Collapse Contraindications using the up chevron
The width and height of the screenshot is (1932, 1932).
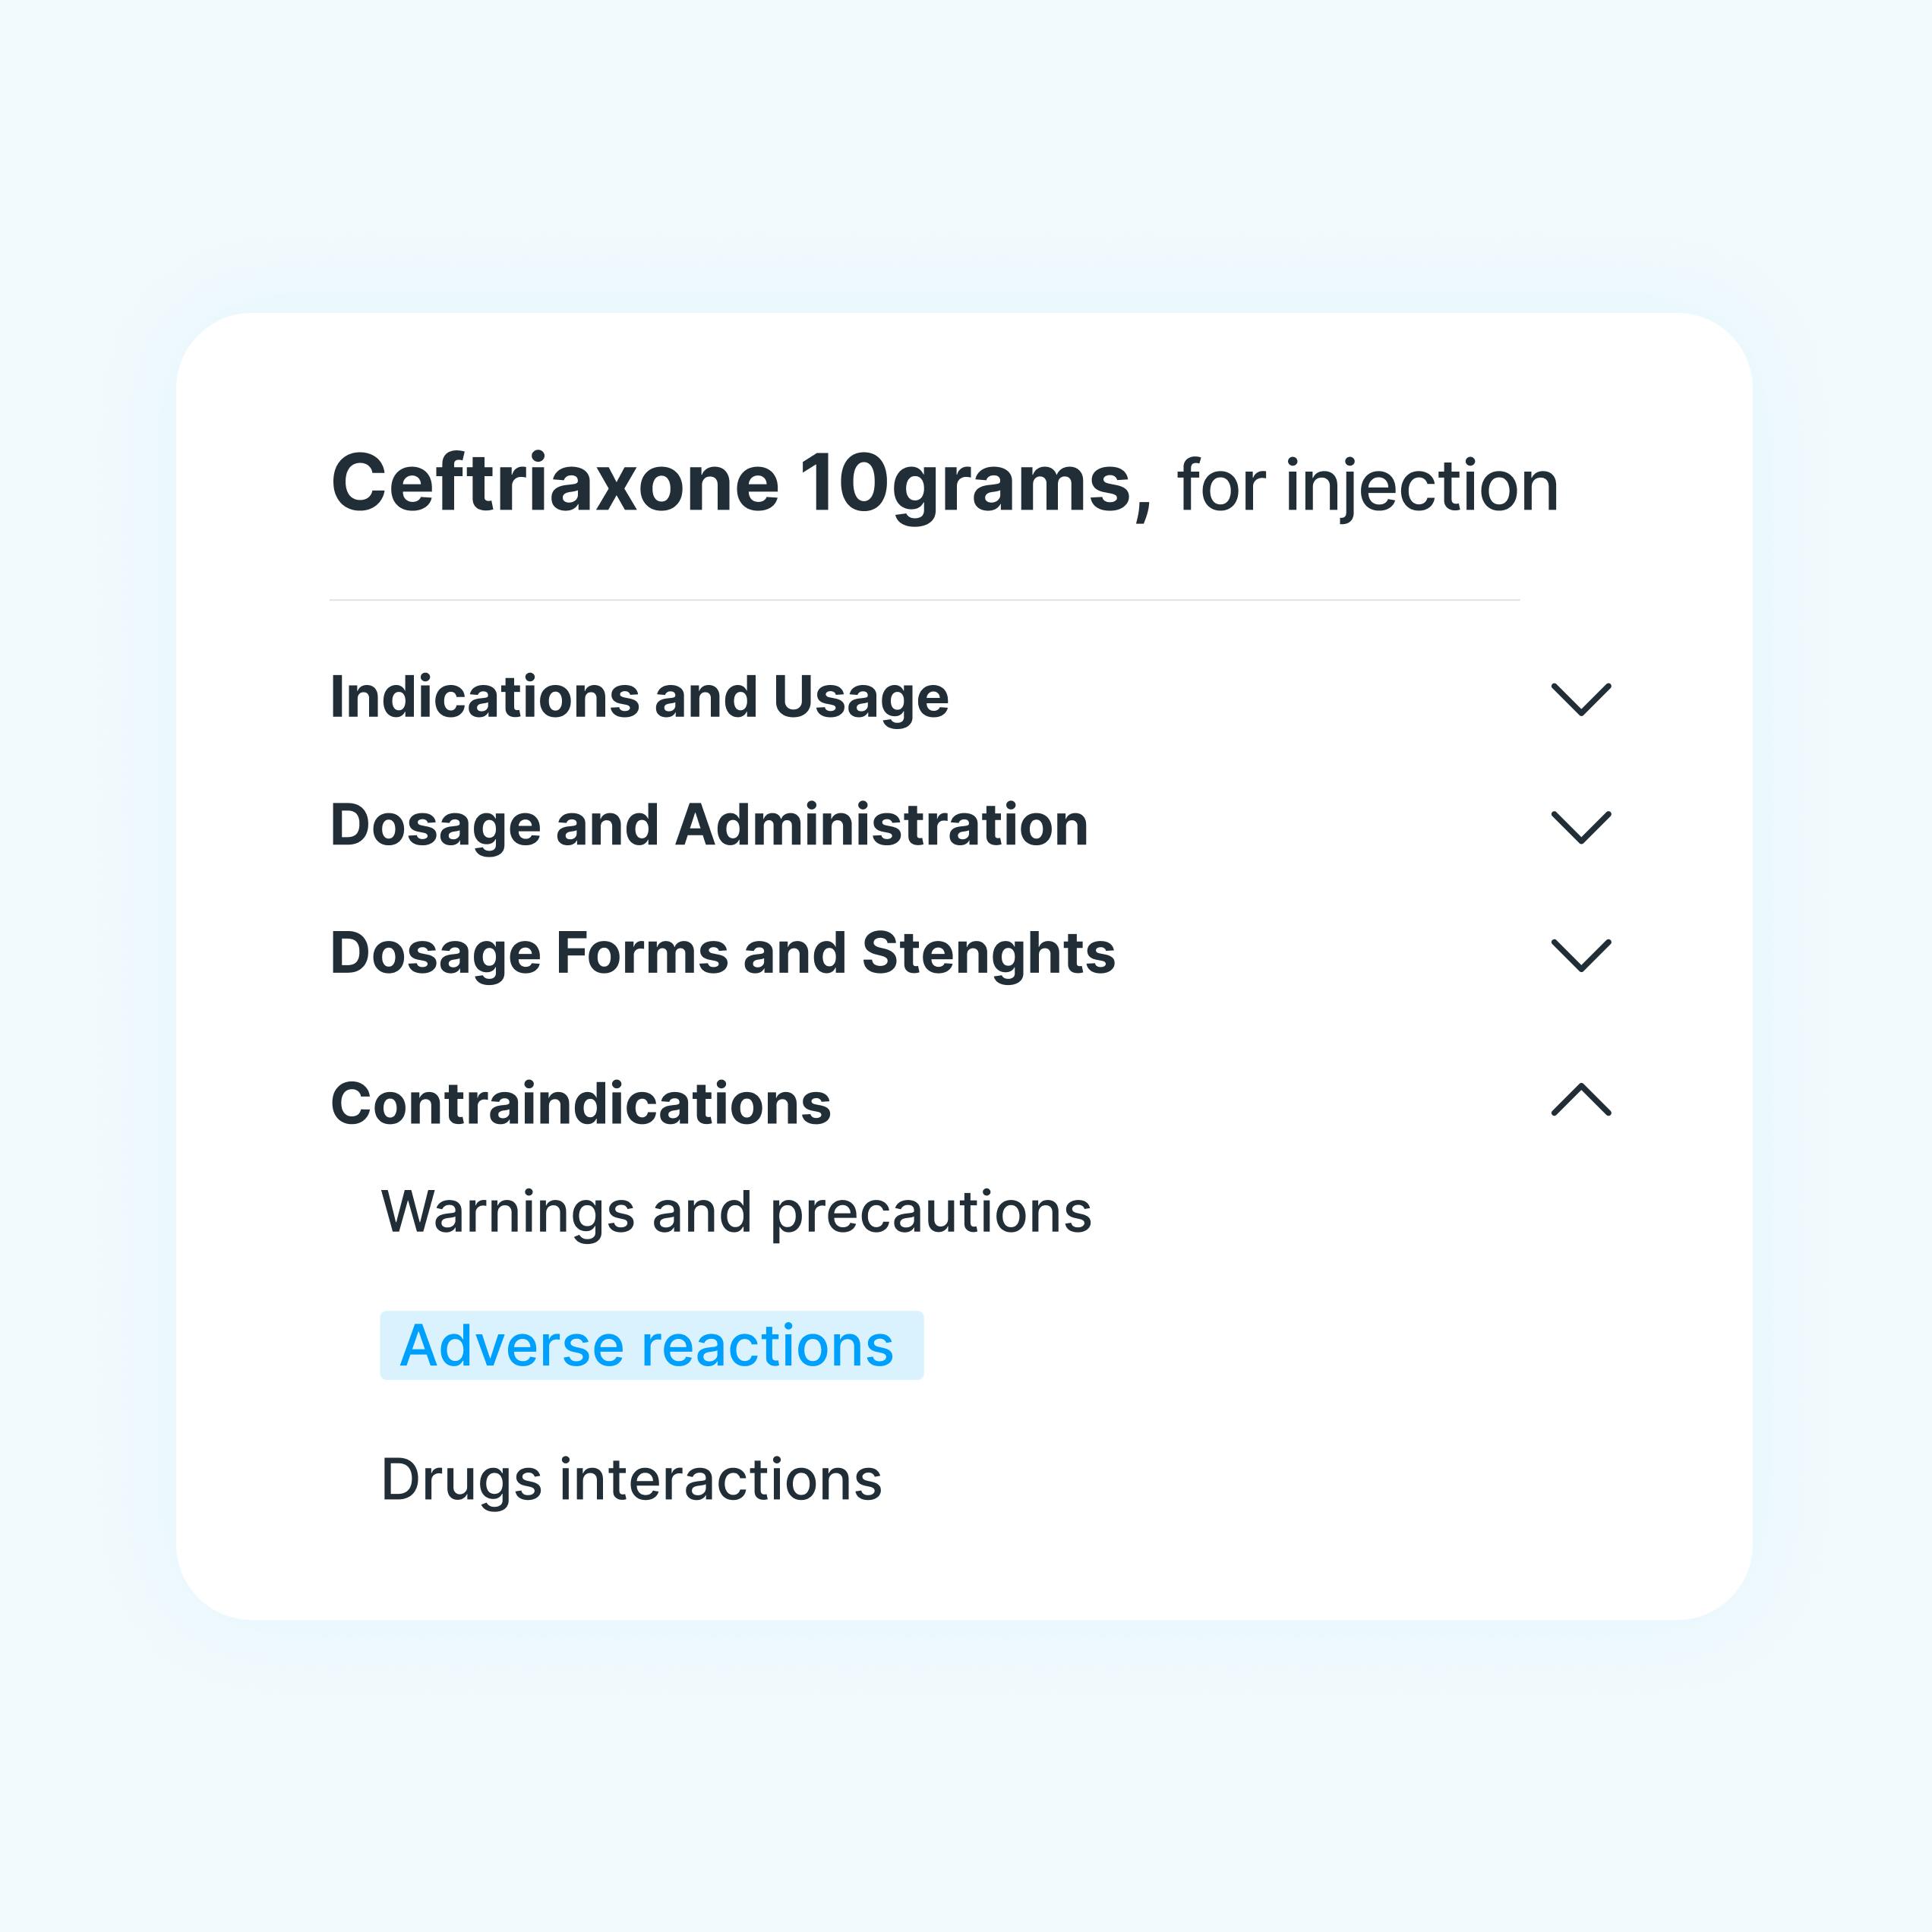click(1580, 1100)
